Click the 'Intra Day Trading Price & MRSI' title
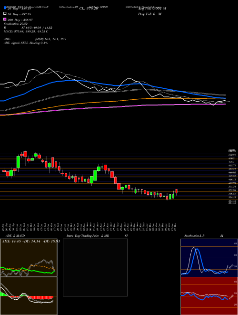 [97, 236]
